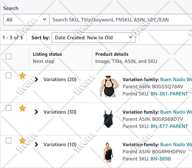The width and height of the screenshot is (192, 168).
Task: Open the Sort by Date Created dropdown
Action: click(94, 37)
